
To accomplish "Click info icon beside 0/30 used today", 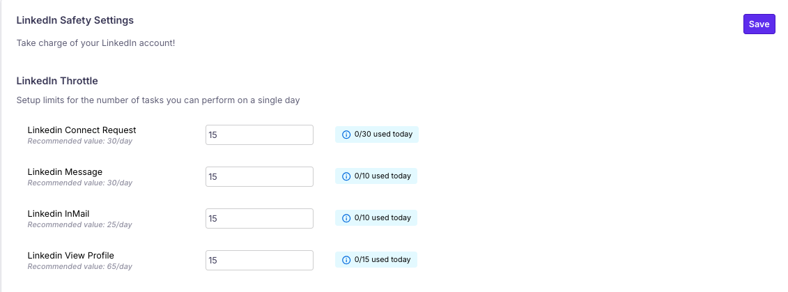I will (x=346, y=135).
